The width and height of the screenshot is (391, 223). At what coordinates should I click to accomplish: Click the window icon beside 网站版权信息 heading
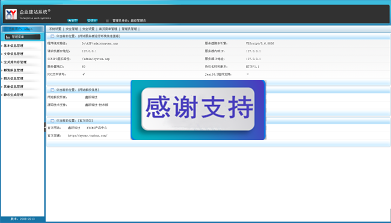[52, 90]
